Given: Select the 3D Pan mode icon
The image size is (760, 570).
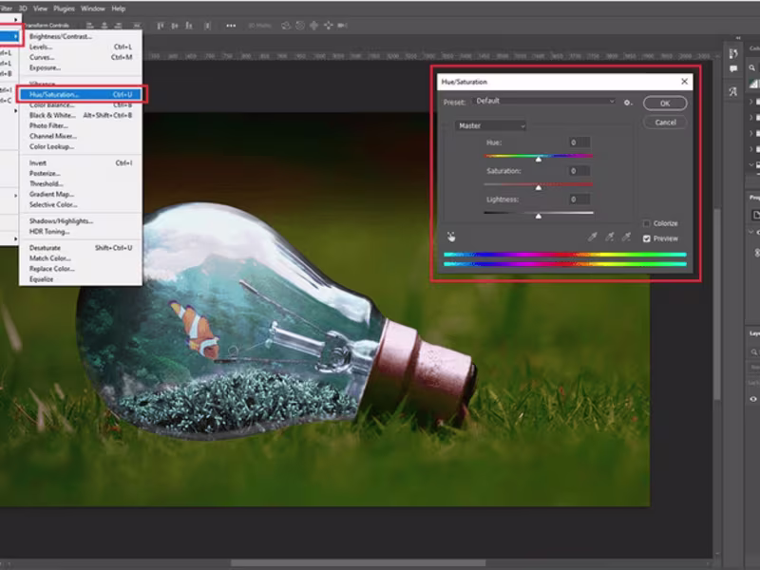Looking at the screenshot, I should [x=314, y=26].
